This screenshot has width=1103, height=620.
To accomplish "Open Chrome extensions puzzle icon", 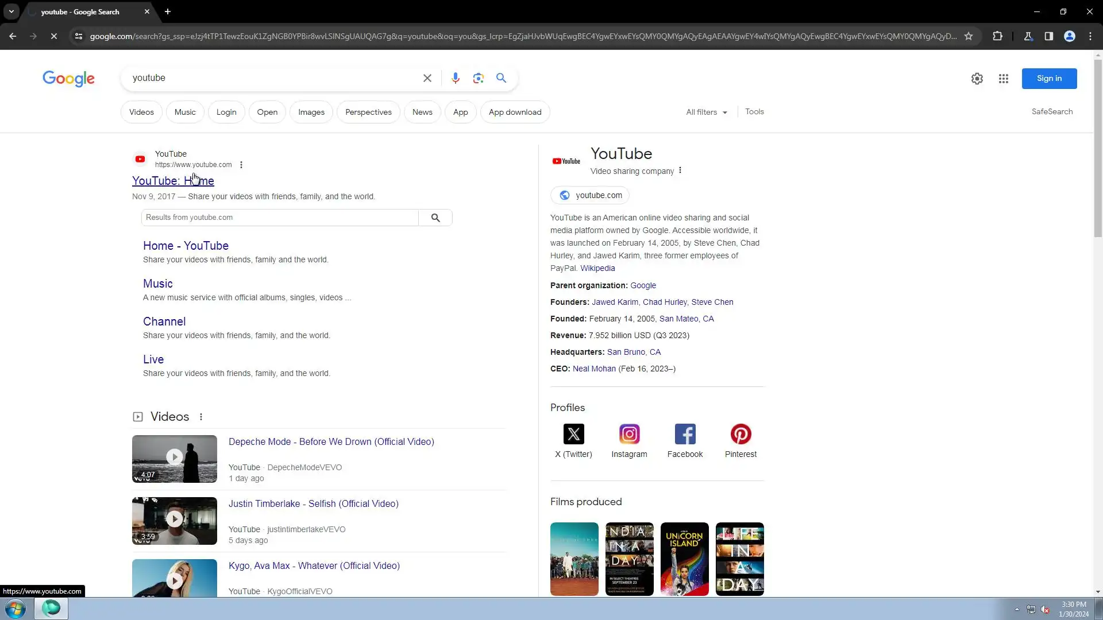I will click(997, 36).
